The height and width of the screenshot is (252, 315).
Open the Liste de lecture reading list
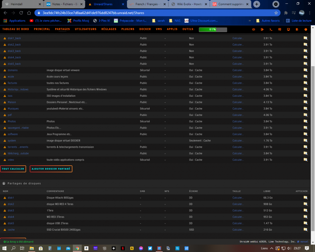(x=299, y=21)
